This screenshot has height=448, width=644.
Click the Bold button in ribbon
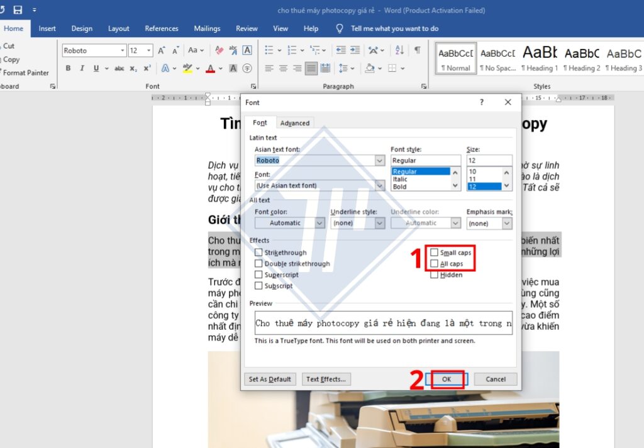coord(68,68)
